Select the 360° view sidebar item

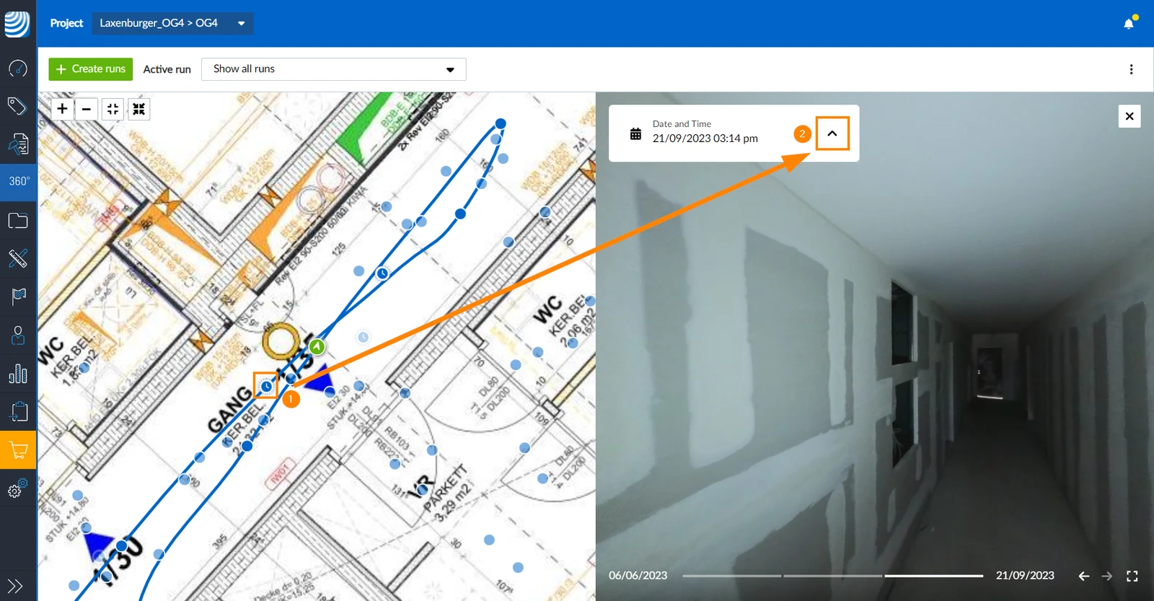tap(19, 181)
